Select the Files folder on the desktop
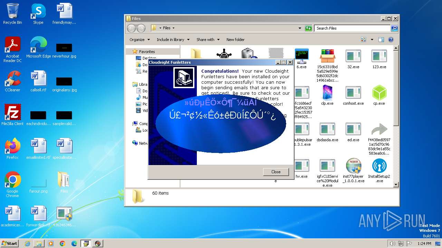The height and width of the screenshot is (248, 442). point(64,183)
